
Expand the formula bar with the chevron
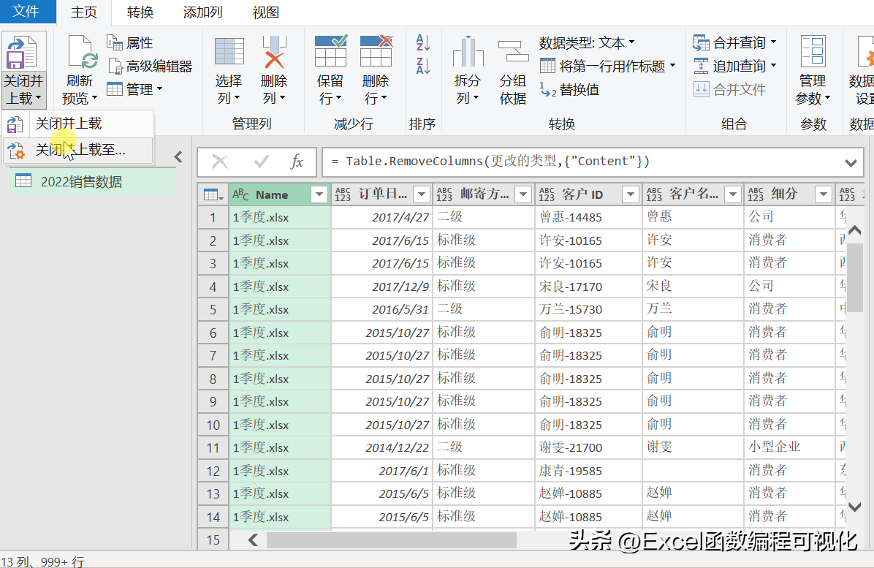pyautogui.click(x=851, y=163)
